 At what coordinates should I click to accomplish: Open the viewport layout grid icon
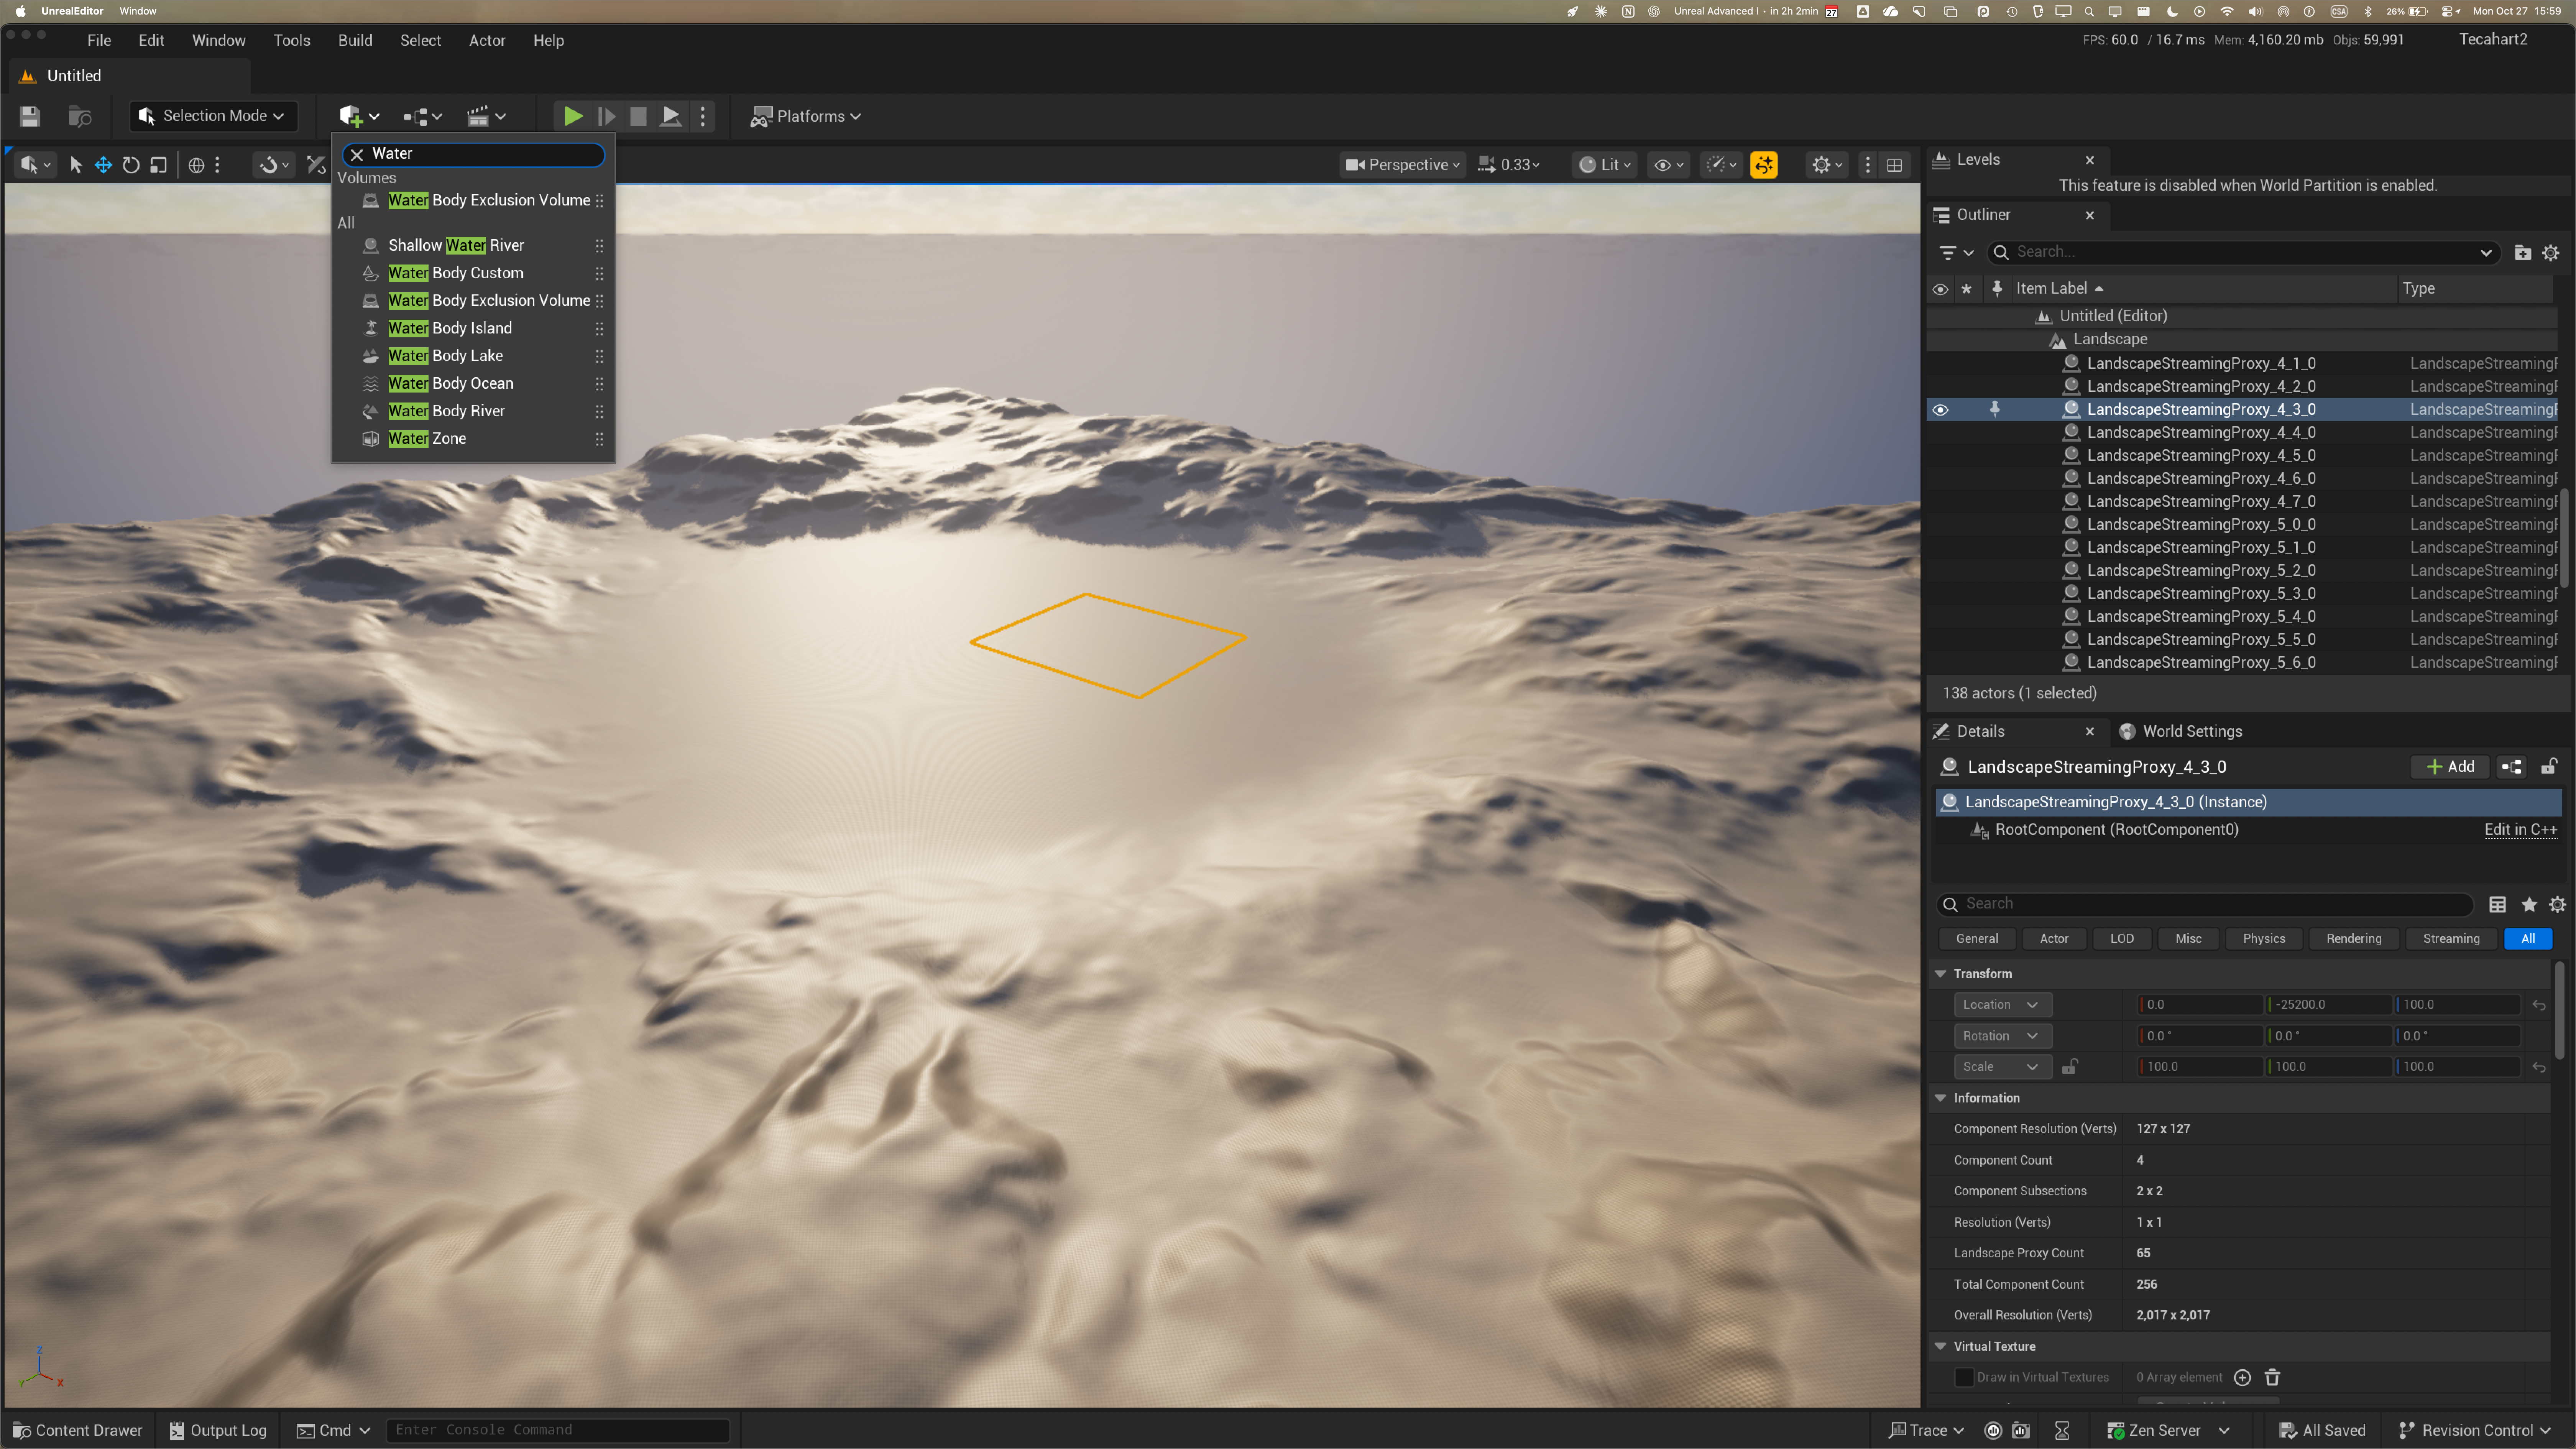click(x=1894, y=165)
